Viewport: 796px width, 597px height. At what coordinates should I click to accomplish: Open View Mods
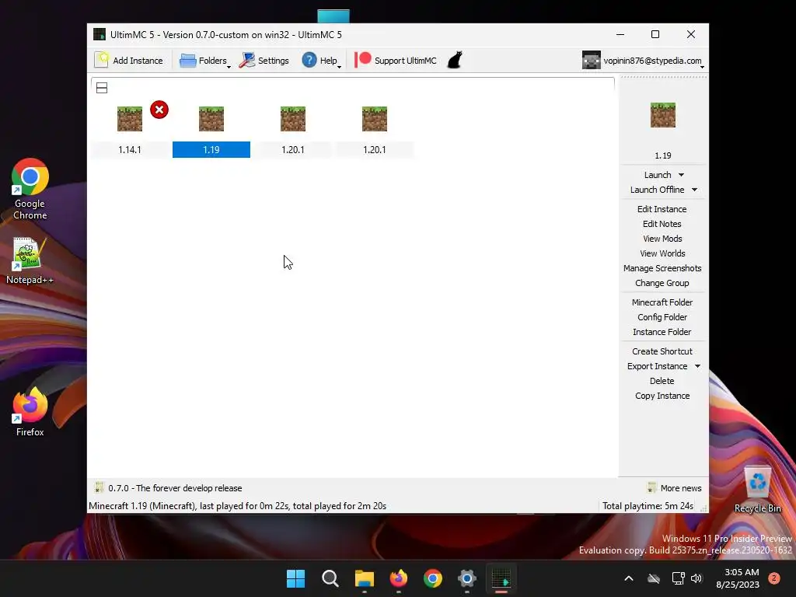662,239
